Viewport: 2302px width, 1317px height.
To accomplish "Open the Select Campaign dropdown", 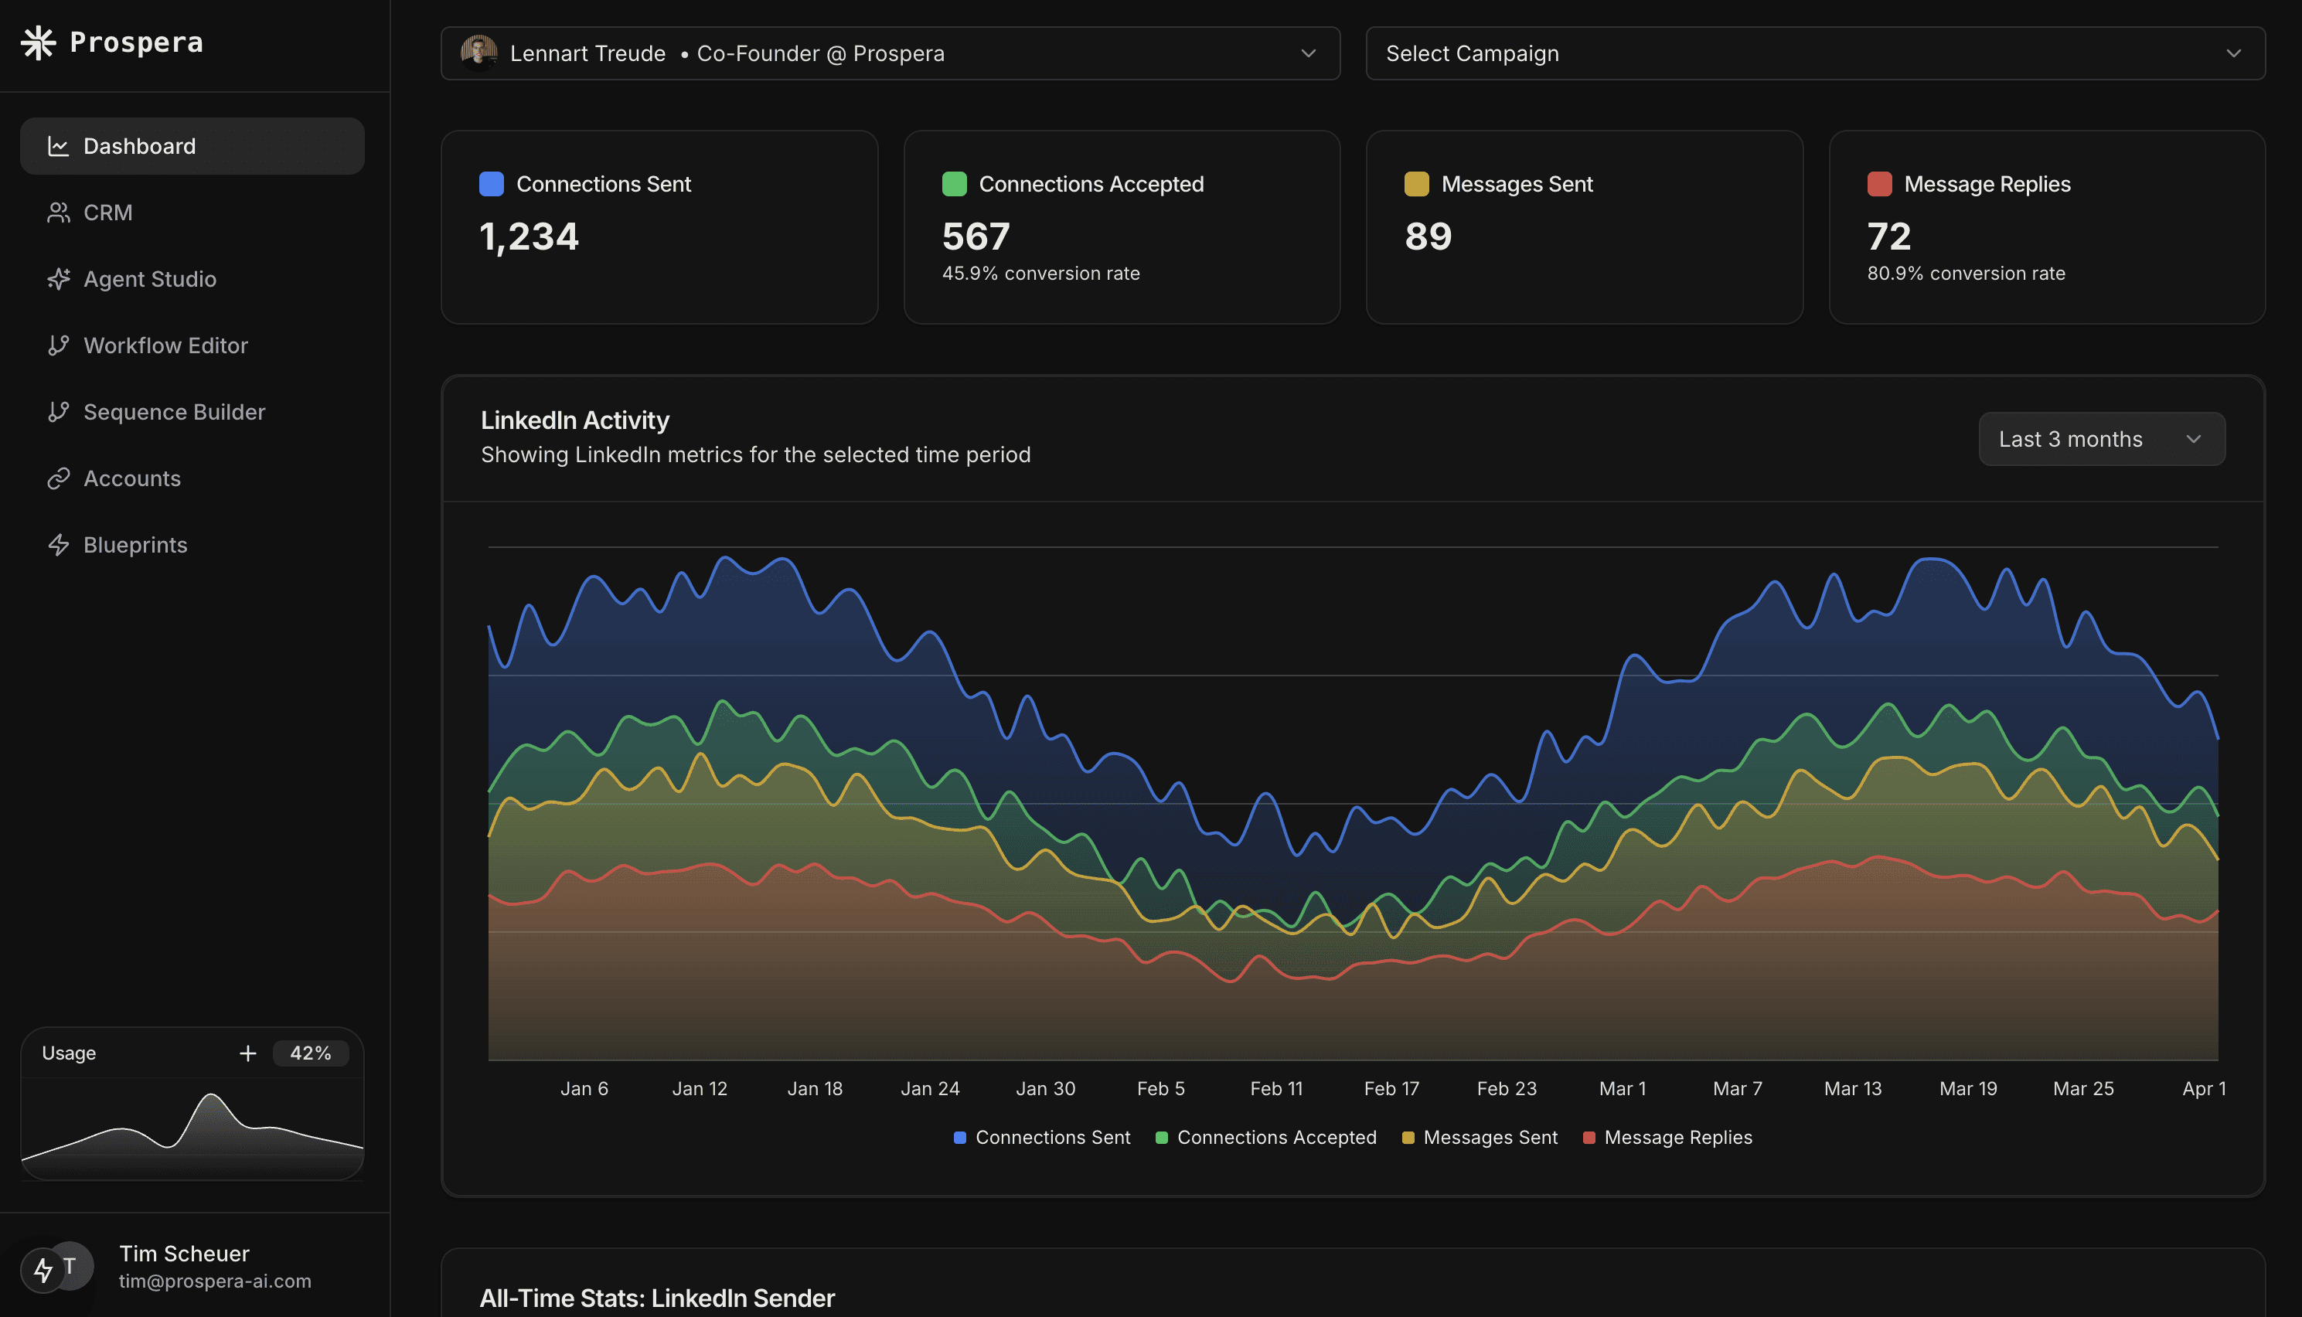I will [1814, 53].
